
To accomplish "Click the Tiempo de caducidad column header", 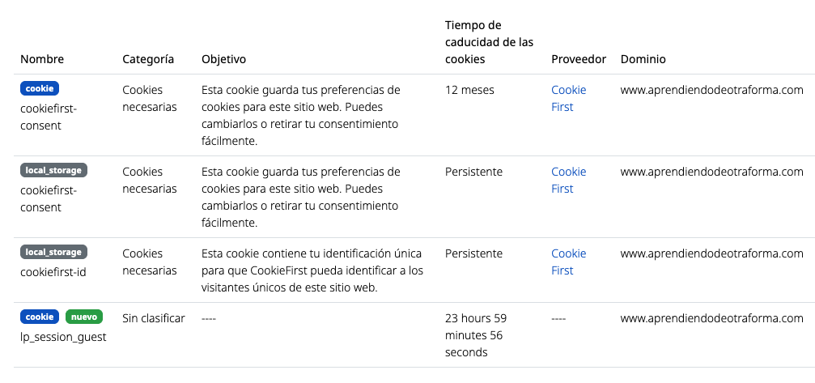I will (489, 42).
